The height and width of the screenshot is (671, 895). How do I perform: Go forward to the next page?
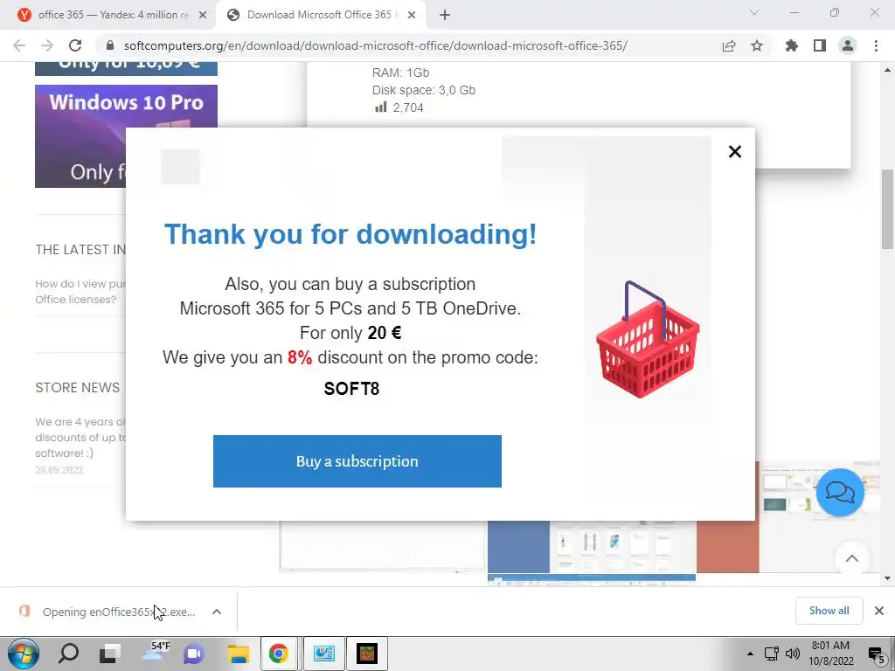pos(47,45)
